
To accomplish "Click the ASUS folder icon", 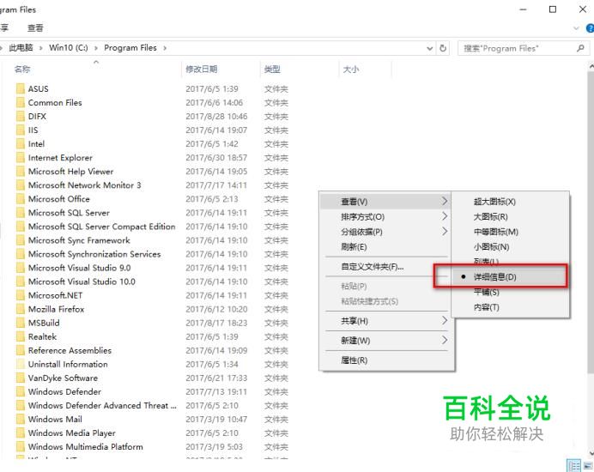I will 21,89.
